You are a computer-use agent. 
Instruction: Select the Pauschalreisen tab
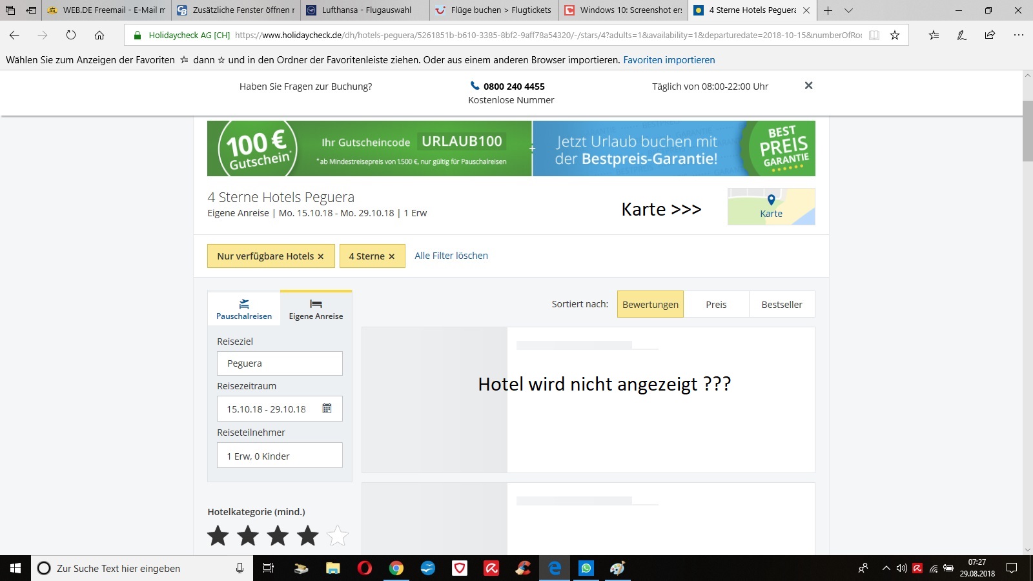[x=244, y=308]
